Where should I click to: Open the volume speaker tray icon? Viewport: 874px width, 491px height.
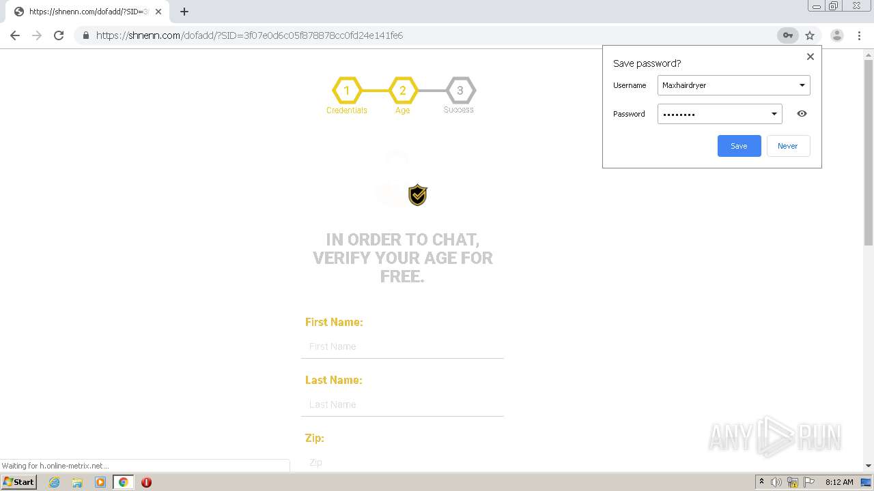[x=776, y=482]
